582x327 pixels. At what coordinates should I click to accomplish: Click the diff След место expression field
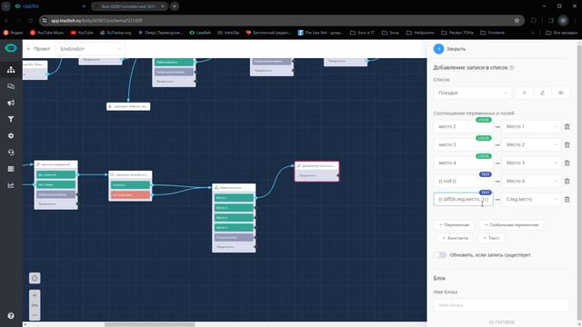click(463, 200)
